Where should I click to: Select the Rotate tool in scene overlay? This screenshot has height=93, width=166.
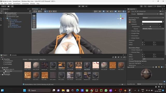coord(34,20)
